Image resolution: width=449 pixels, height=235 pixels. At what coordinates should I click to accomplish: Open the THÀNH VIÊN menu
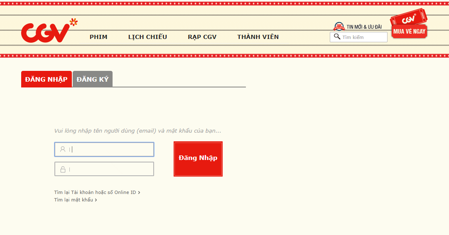(258, 37)
